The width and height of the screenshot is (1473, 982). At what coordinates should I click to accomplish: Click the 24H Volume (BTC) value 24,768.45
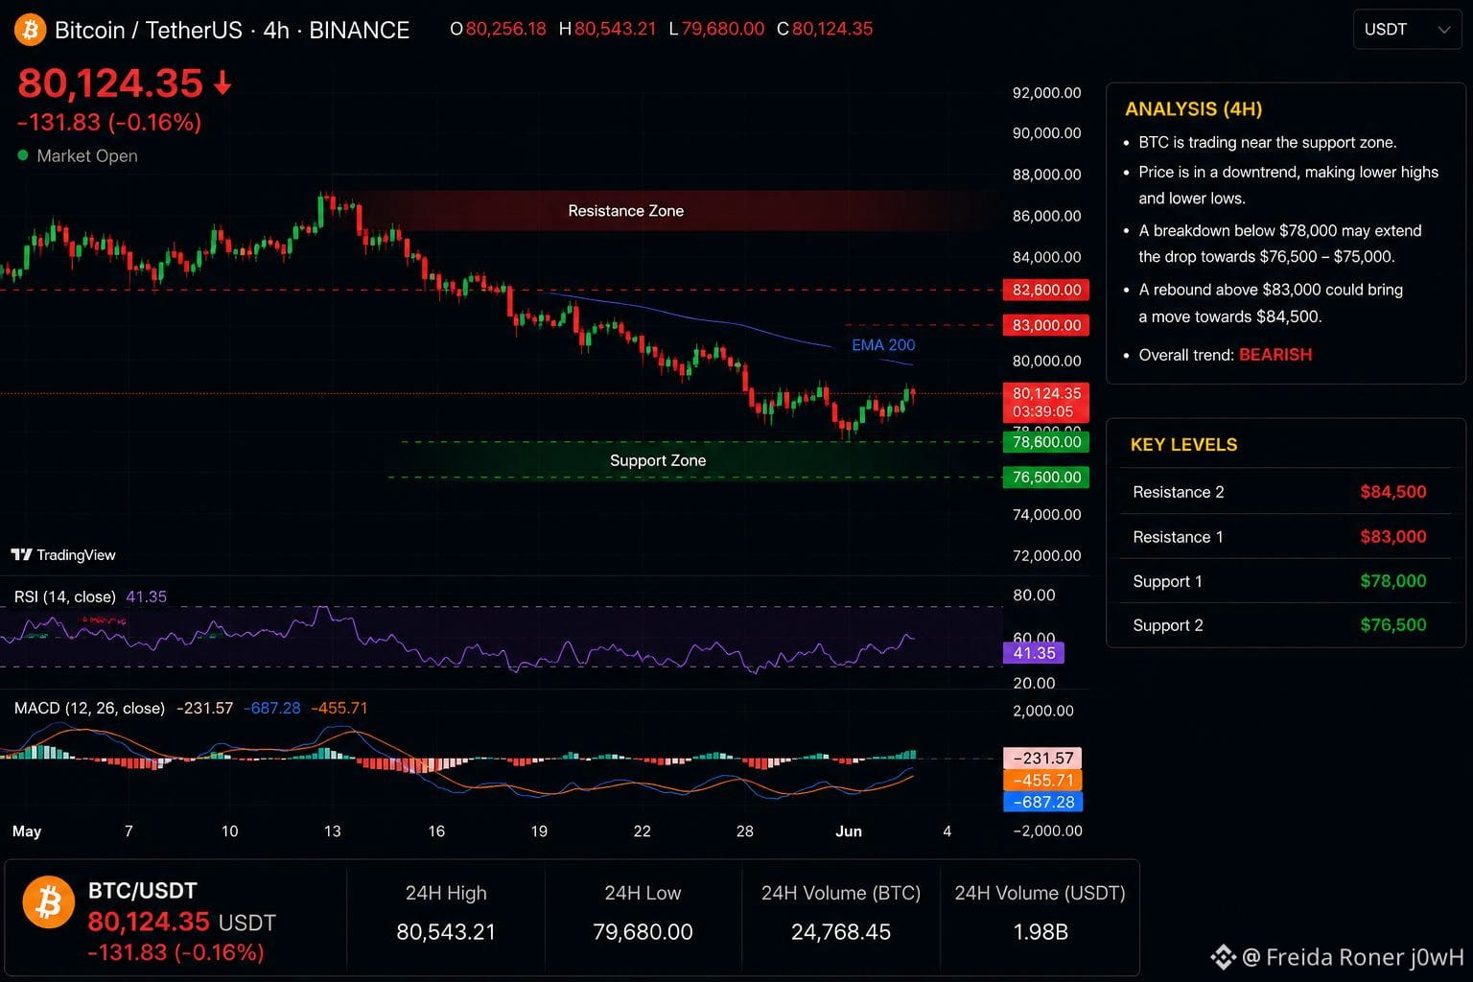point(841,932)
